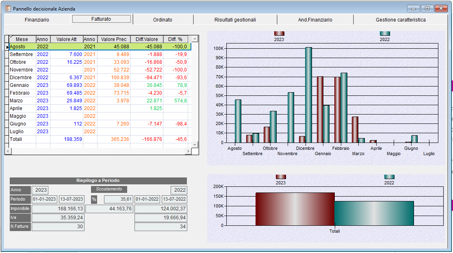Click the 2022 teal legend swatch in Totali chart
The image size is (453, 253).
tap(389, 177)
